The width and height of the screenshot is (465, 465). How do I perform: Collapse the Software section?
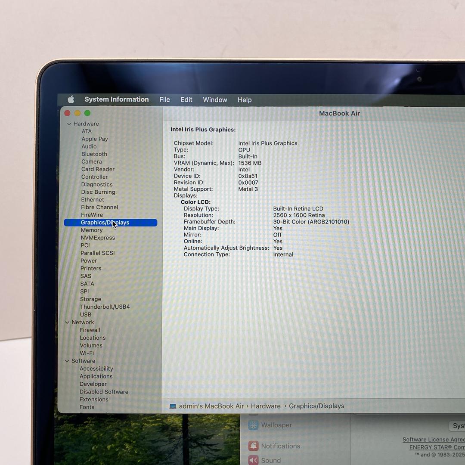point(67,361)
